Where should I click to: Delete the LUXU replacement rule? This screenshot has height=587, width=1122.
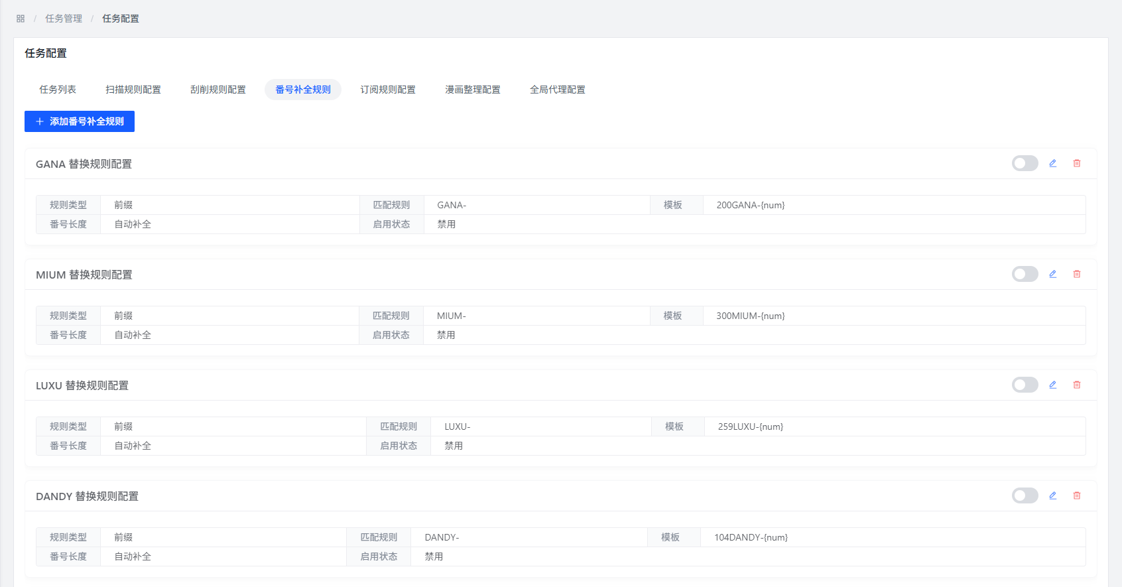(x=1077, y=385)
